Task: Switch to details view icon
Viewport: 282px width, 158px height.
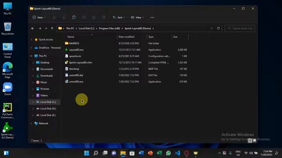Action: pyautogui.click(x=250, y=140)
